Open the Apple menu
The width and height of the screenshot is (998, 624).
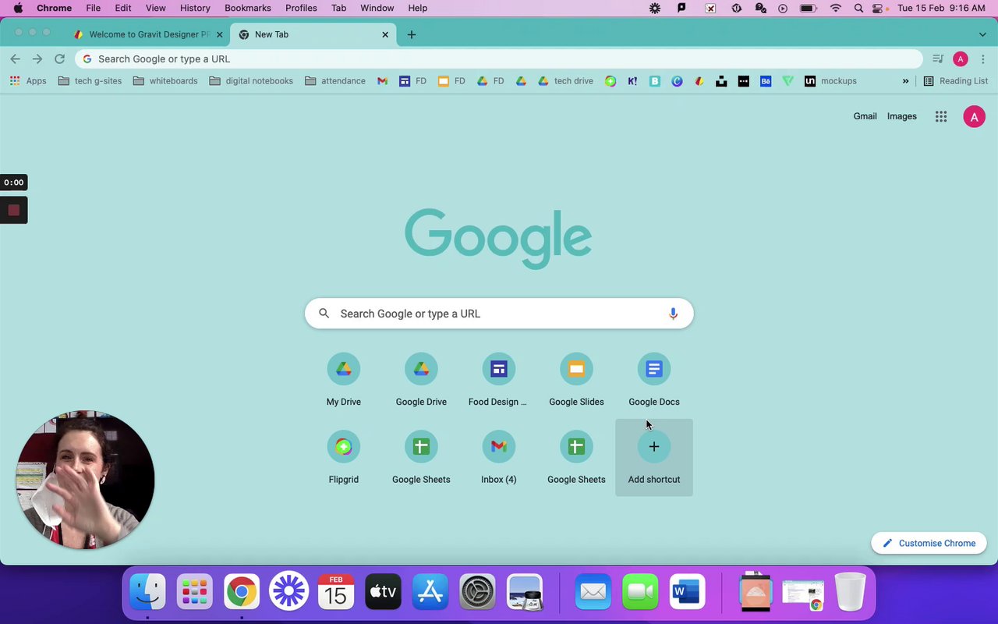coord(17,8)
